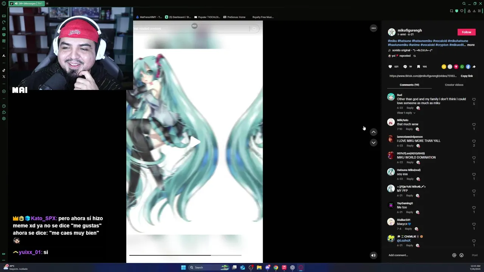Share the video to WhatsApp
The height and width of the screenshot is (272, 484).
click(x=462, y=66)
